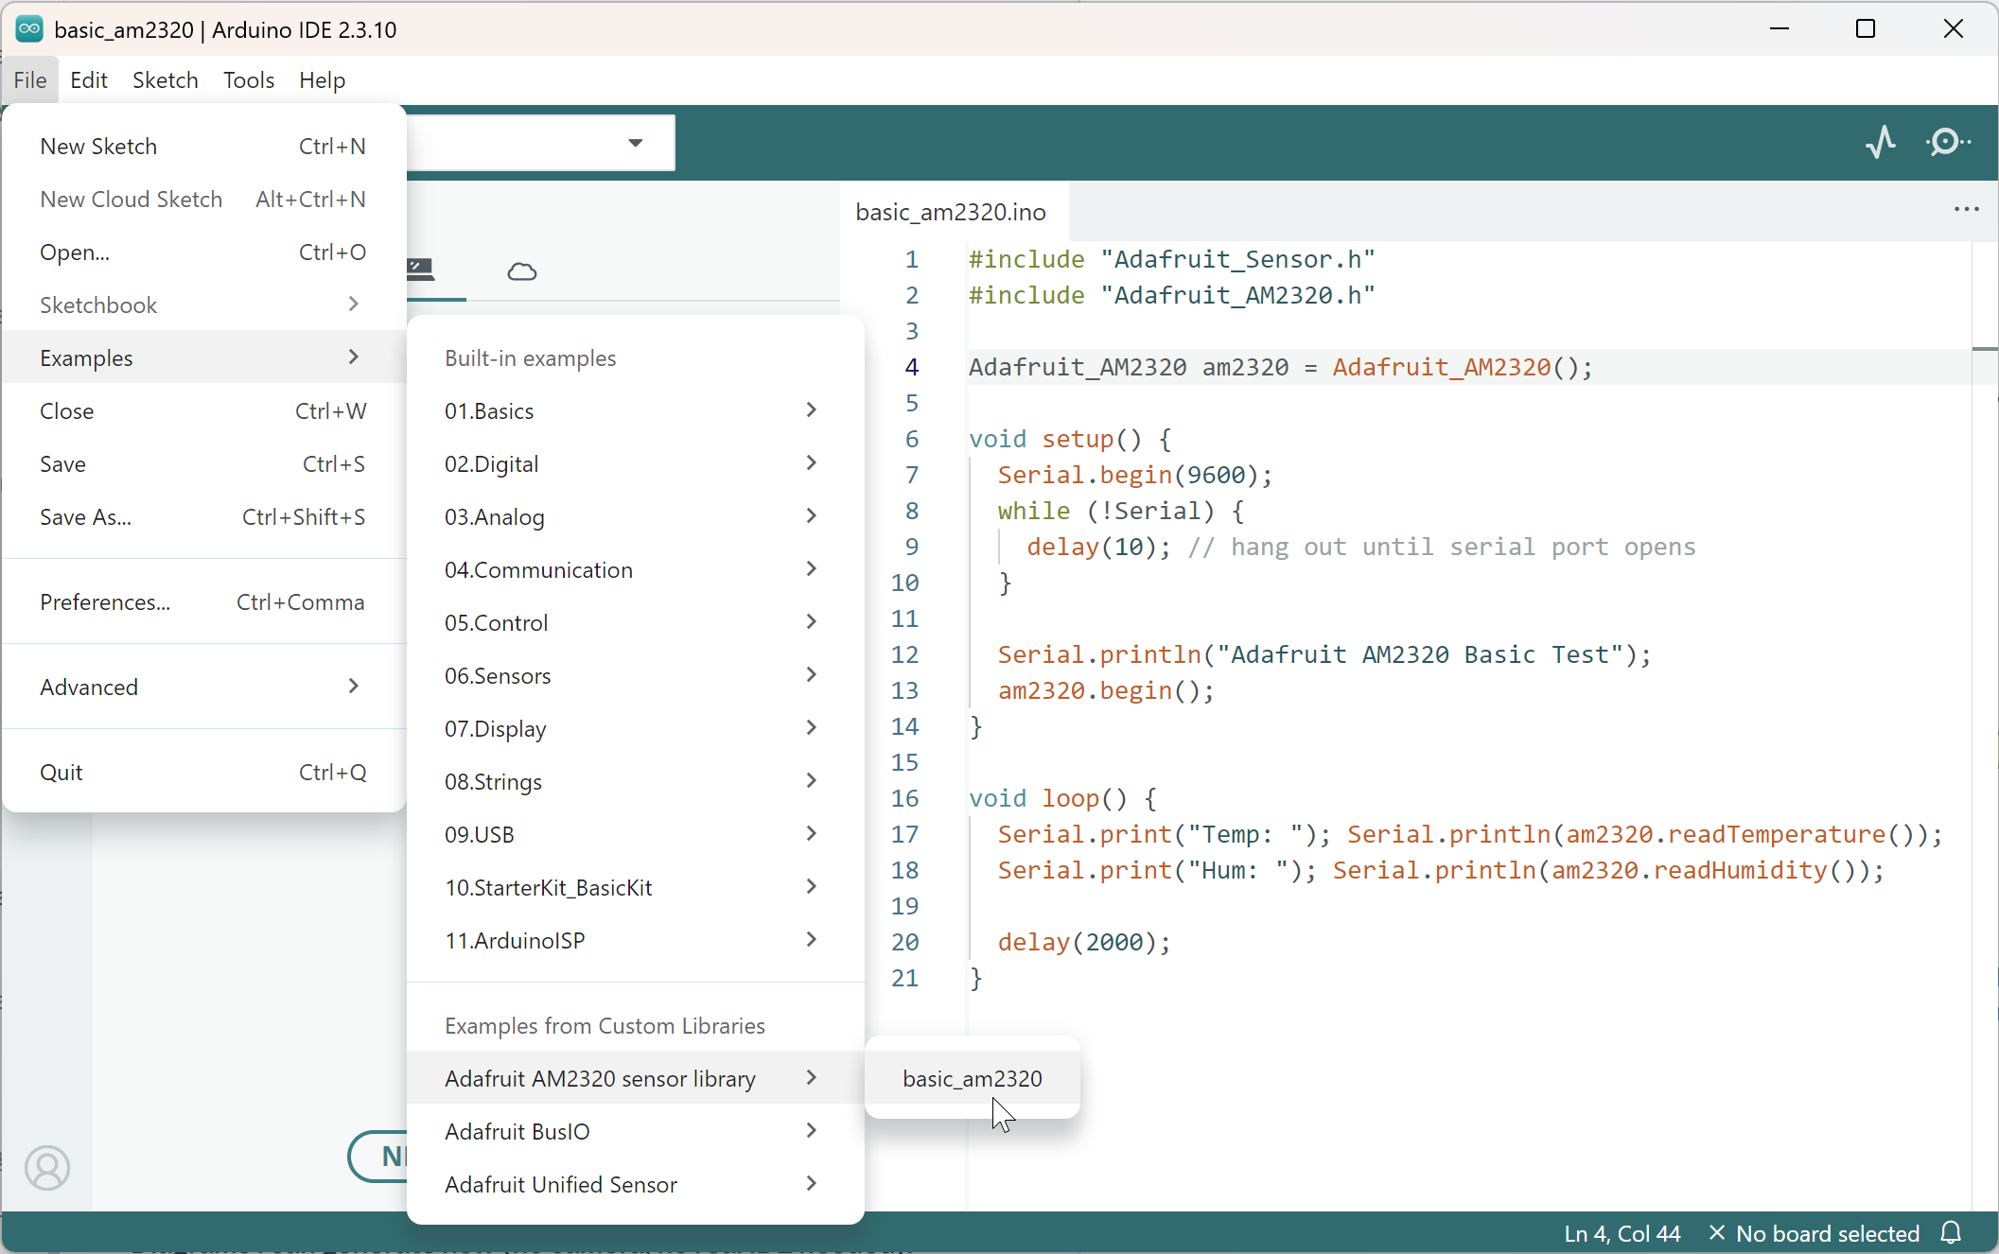
Task: Expand Adafruit Unified Sensor examples
Action: (x=635, y=1184)
